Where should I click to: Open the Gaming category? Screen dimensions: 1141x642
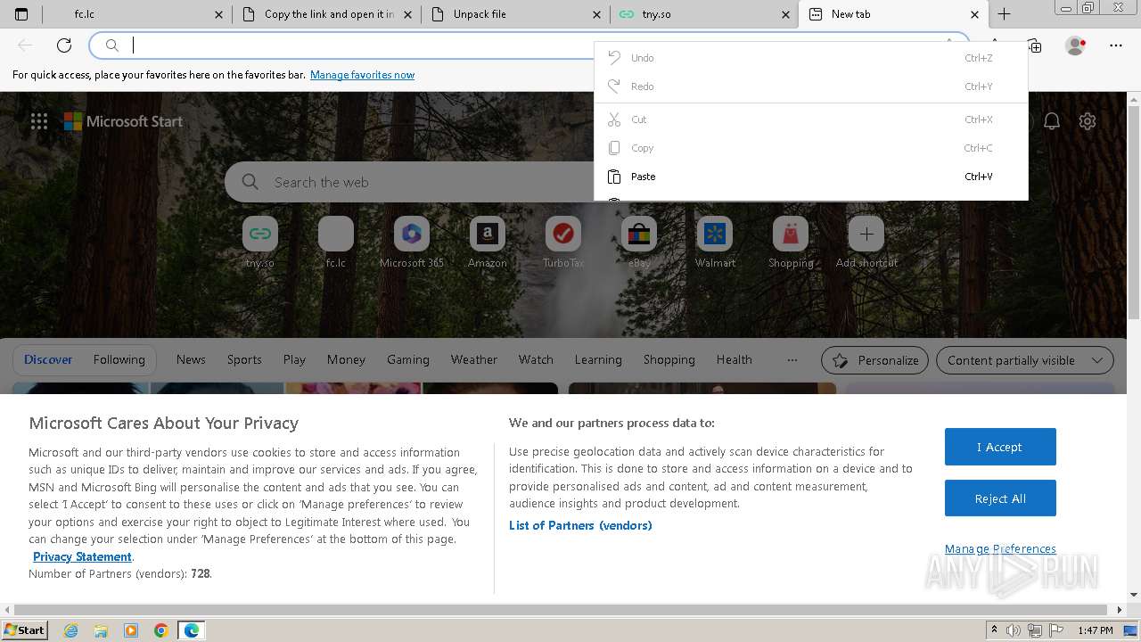(408, 360)
